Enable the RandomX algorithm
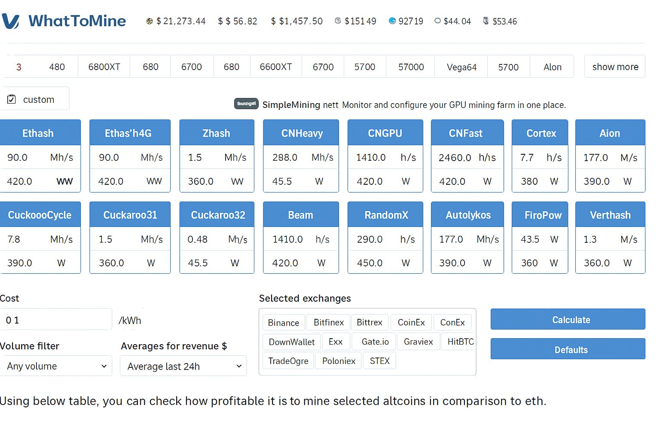Viewport: 660px width, 440px height. pos(385,215)
